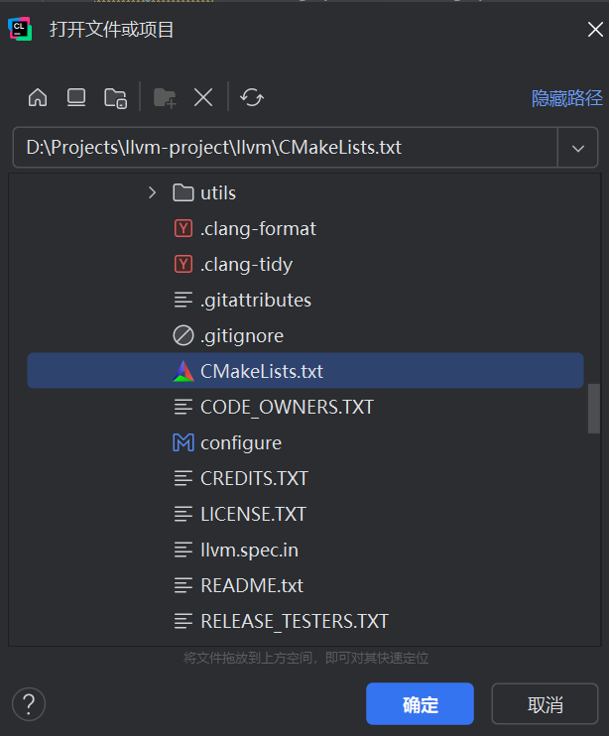Open the recent paths dropdown arrow

(578, 149)
